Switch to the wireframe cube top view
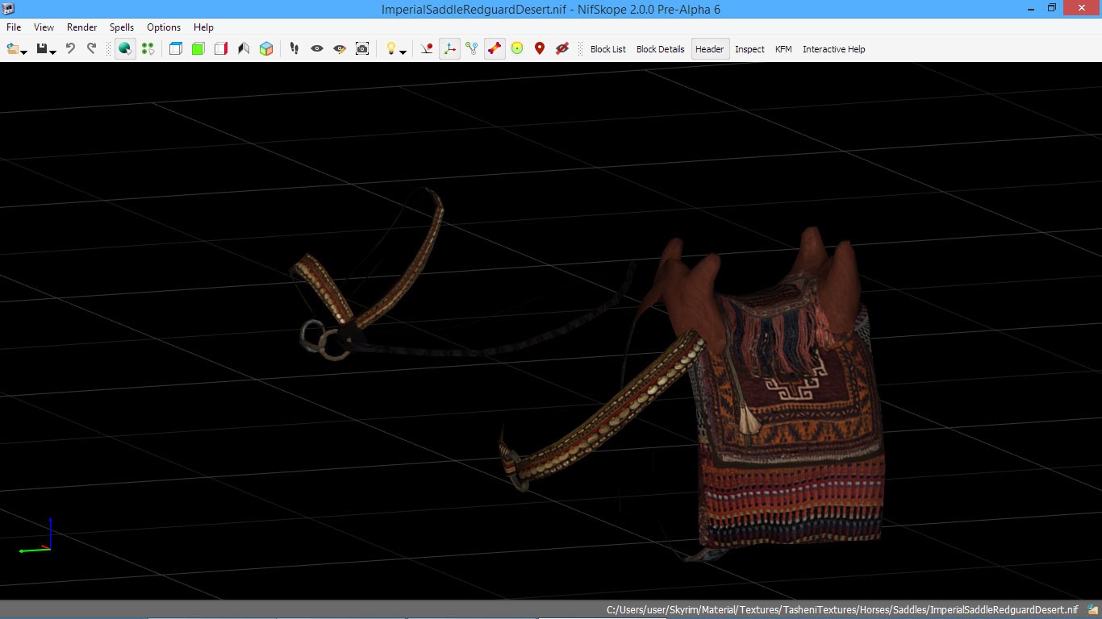The width and height of the screenshot is (1102, 619). (x=176, y=49)
